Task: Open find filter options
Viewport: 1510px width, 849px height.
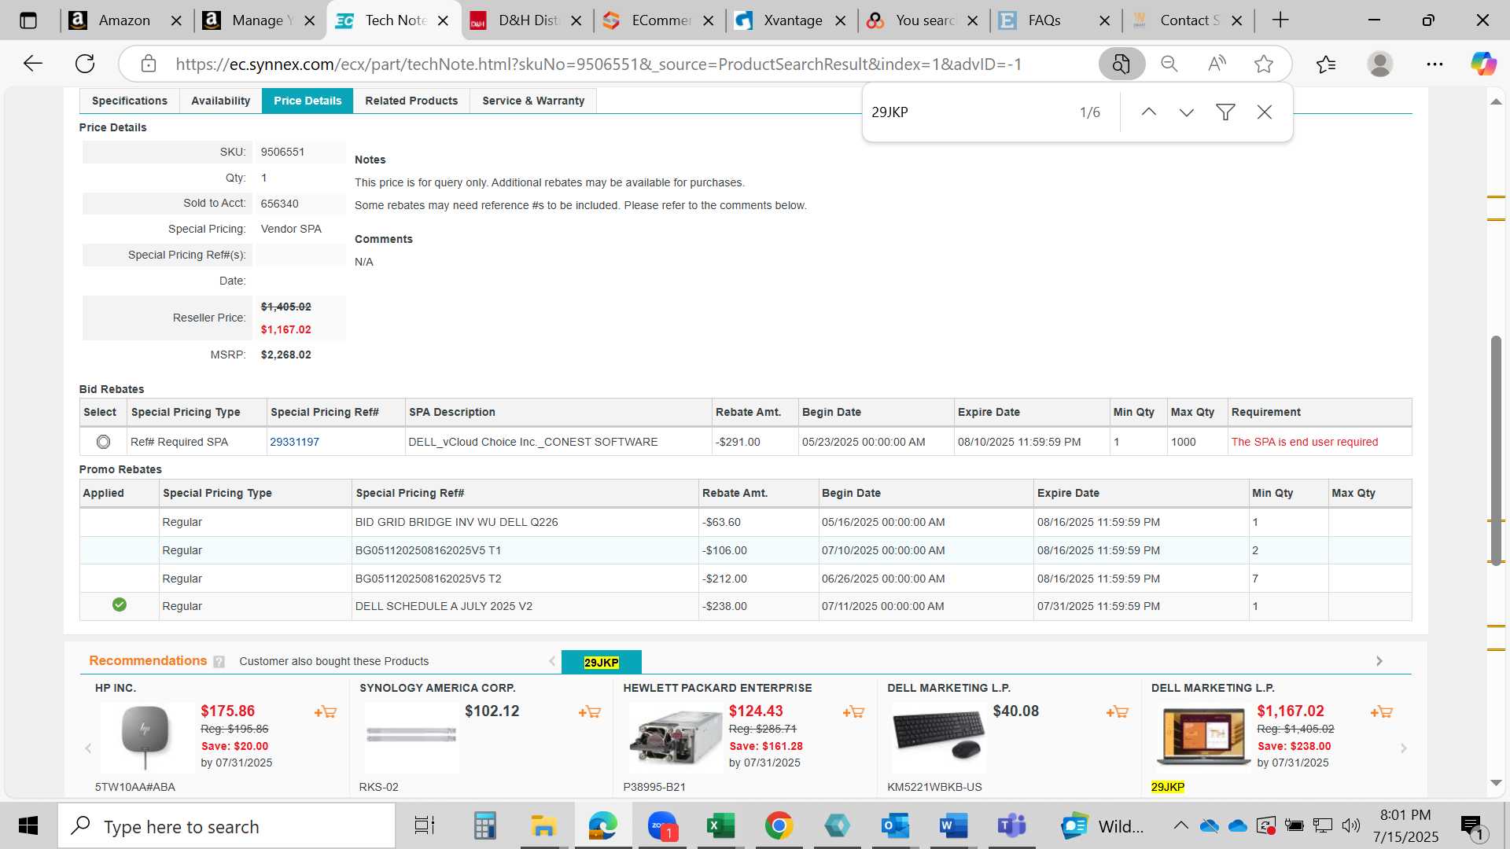Action: (1225, 112)
